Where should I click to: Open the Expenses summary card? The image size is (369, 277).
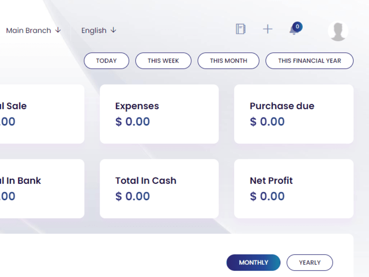click(x=159, y=114)
